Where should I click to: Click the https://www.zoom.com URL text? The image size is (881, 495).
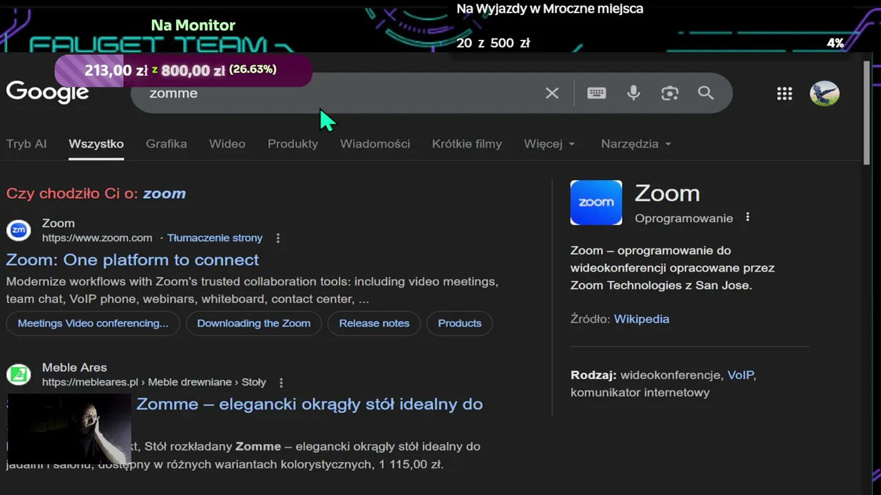click(x=97, y=238)
